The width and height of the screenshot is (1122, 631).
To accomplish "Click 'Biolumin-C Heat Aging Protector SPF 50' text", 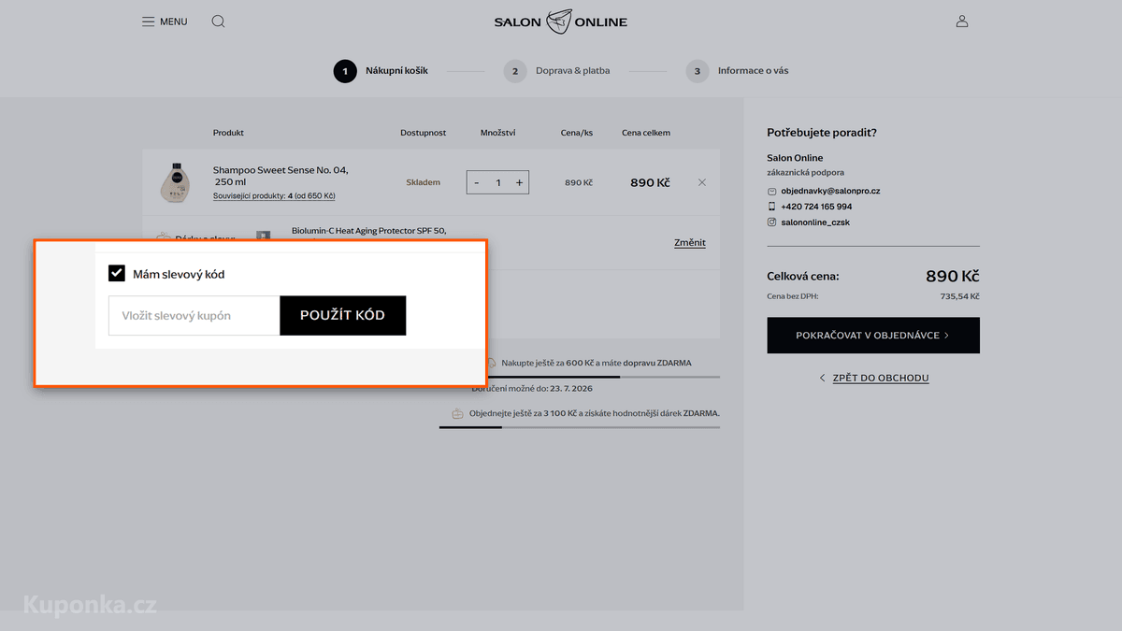I will pyautogui.click(x=369, y=230).
